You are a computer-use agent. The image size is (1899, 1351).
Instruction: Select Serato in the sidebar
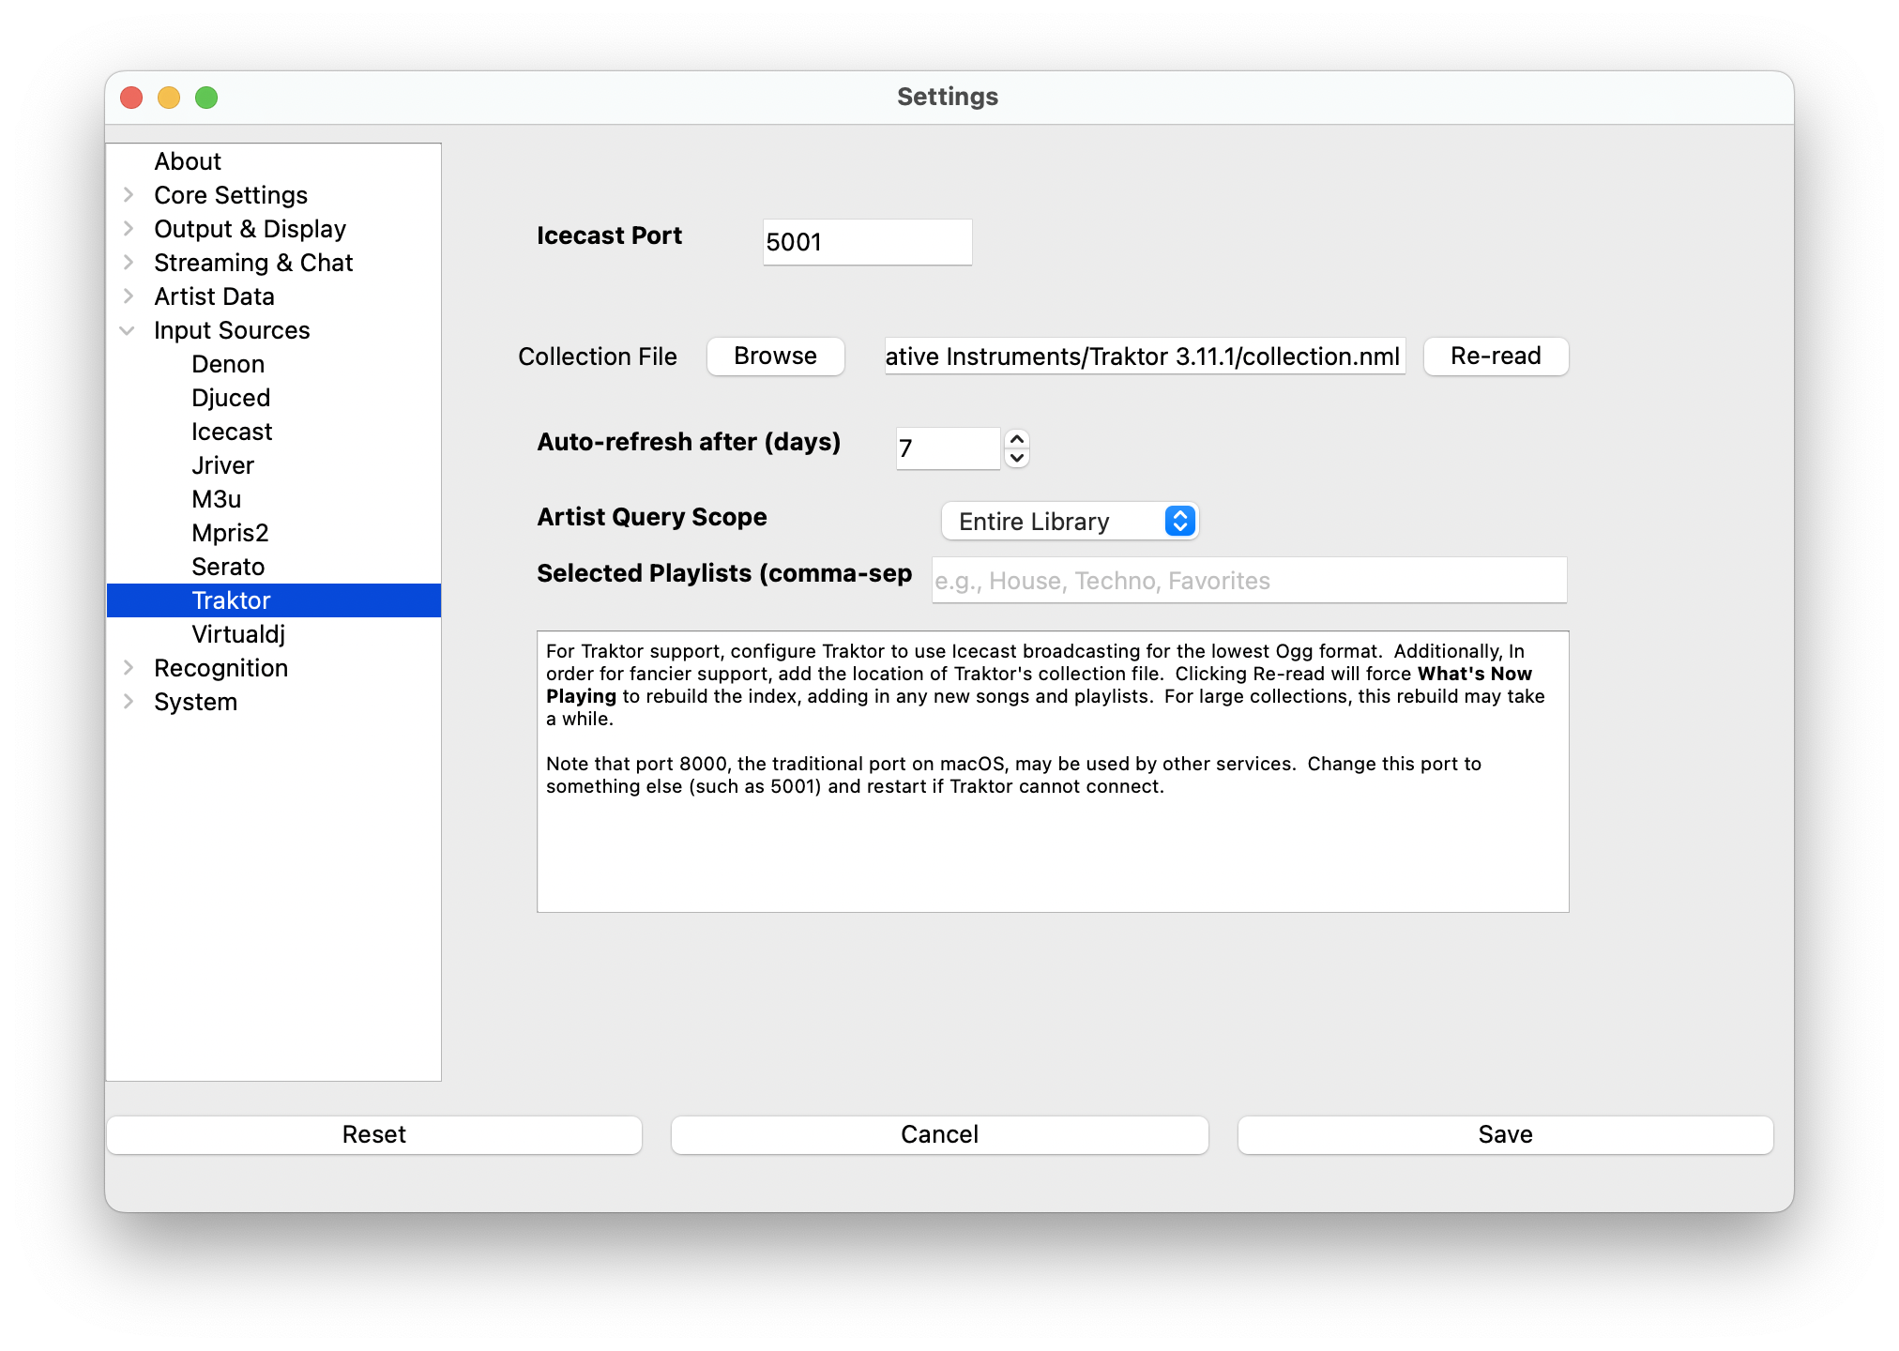[x=228, y=567]
